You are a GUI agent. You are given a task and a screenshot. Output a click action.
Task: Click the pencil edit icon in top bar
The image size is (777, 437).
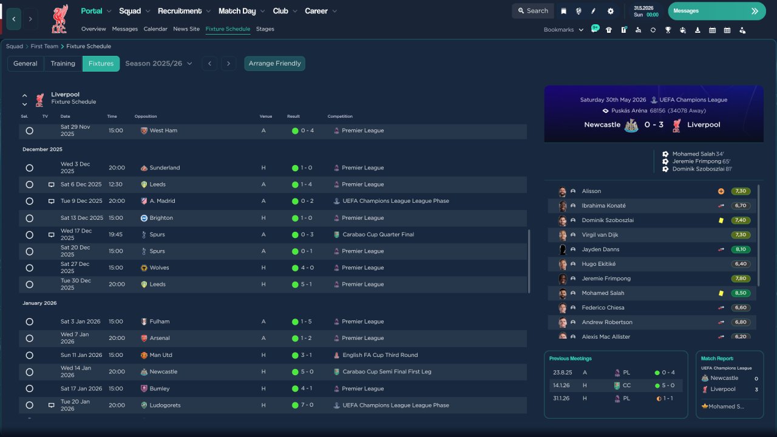(x=594, y=11)
